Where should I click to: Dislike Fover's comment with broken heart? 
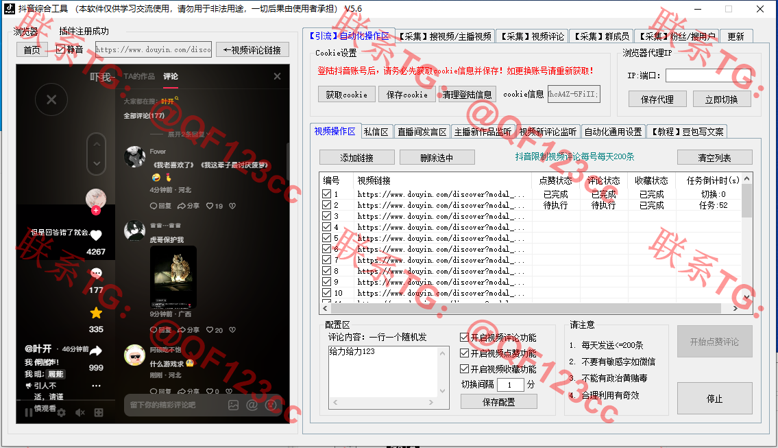pyautogui.click(x=232, y=206)
